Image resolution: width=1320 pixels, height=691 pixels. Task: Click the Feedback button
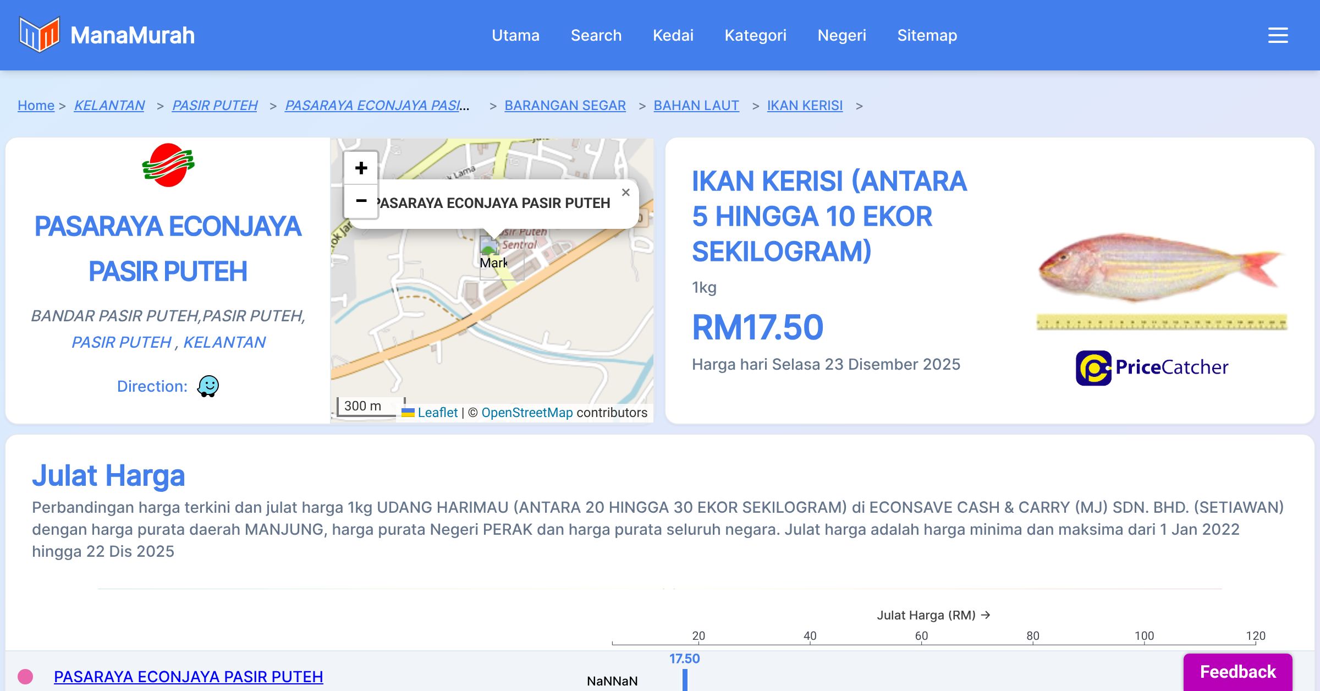point(1237,672)
